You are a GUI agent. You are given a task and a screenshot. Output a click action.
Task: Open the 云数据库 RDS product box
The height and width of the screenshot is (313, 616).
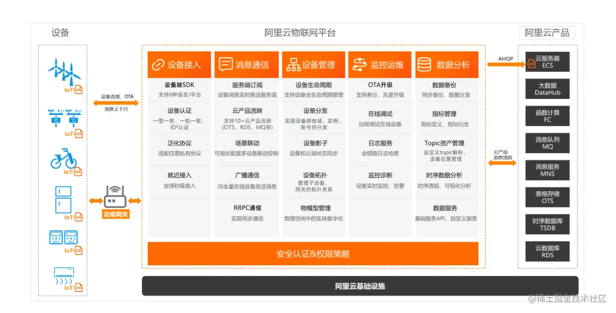(547, 251)
